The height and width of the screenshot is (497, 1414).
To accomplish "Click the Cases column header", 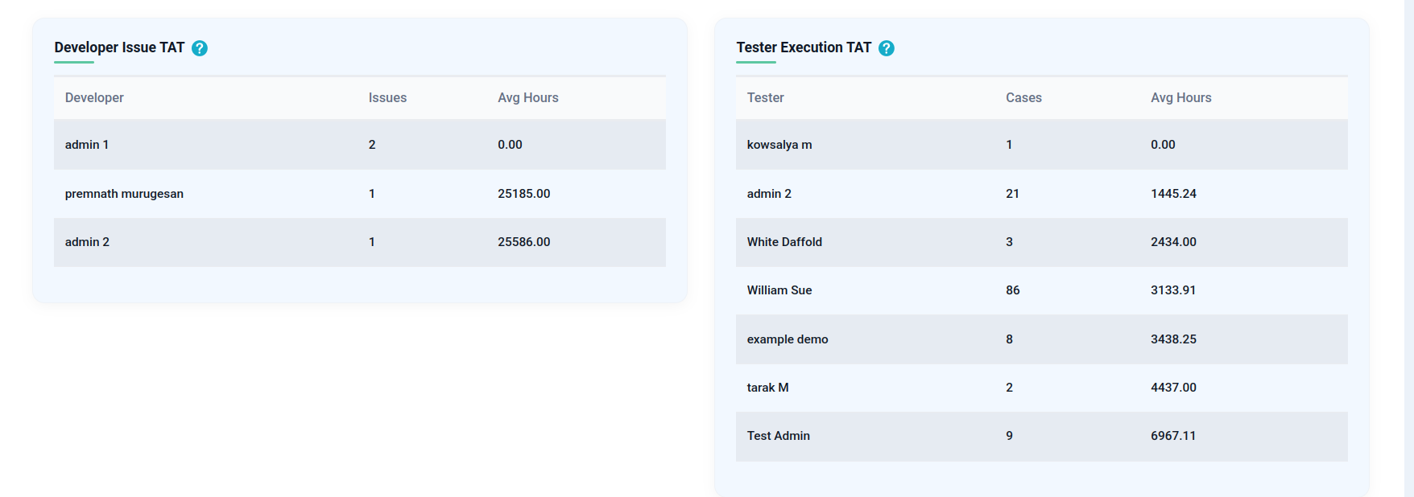I will (1023, 97).
